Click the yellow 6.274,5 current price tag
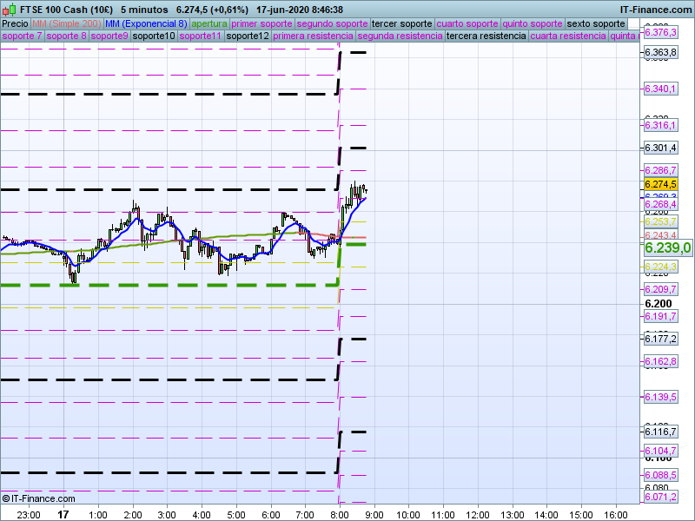The image size is (695, 521). pos(660,184)
